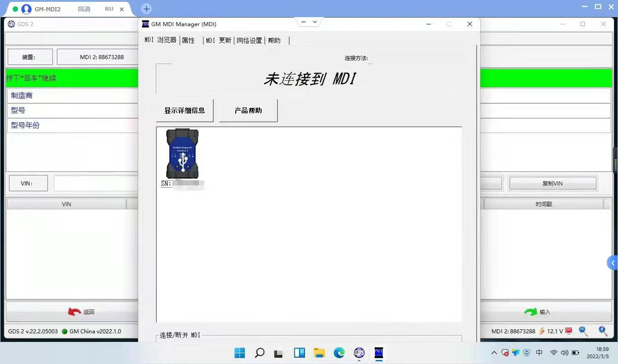Toggle the 中 input method indicator
Image resolution: width=618 pixels, height=364 pixels.
click(x=539, y=353)
